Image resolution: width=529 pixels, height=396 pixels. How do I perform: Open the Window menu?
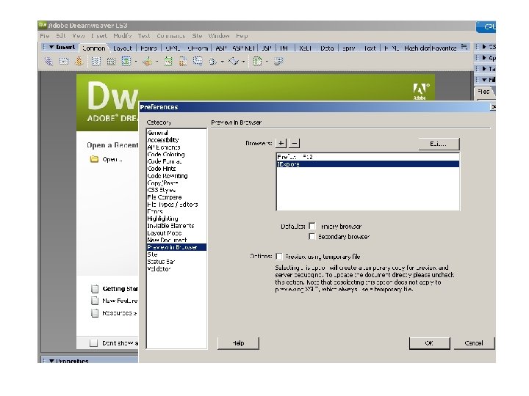219,36
